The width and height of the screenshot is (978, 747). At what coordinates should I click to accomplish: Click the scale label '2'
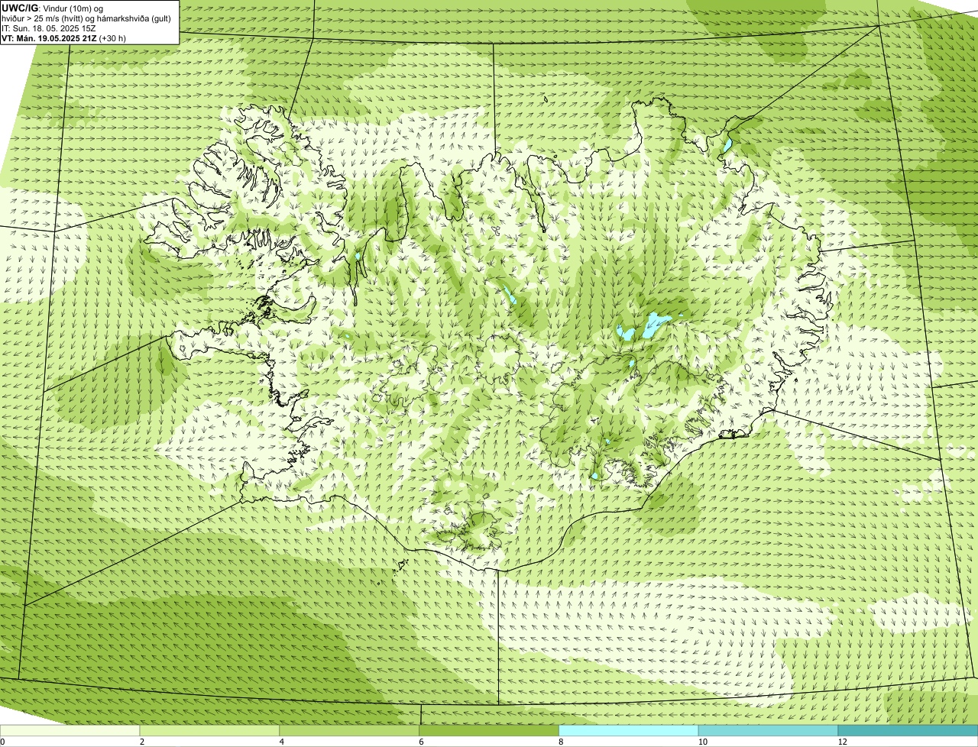coord(142,742)
